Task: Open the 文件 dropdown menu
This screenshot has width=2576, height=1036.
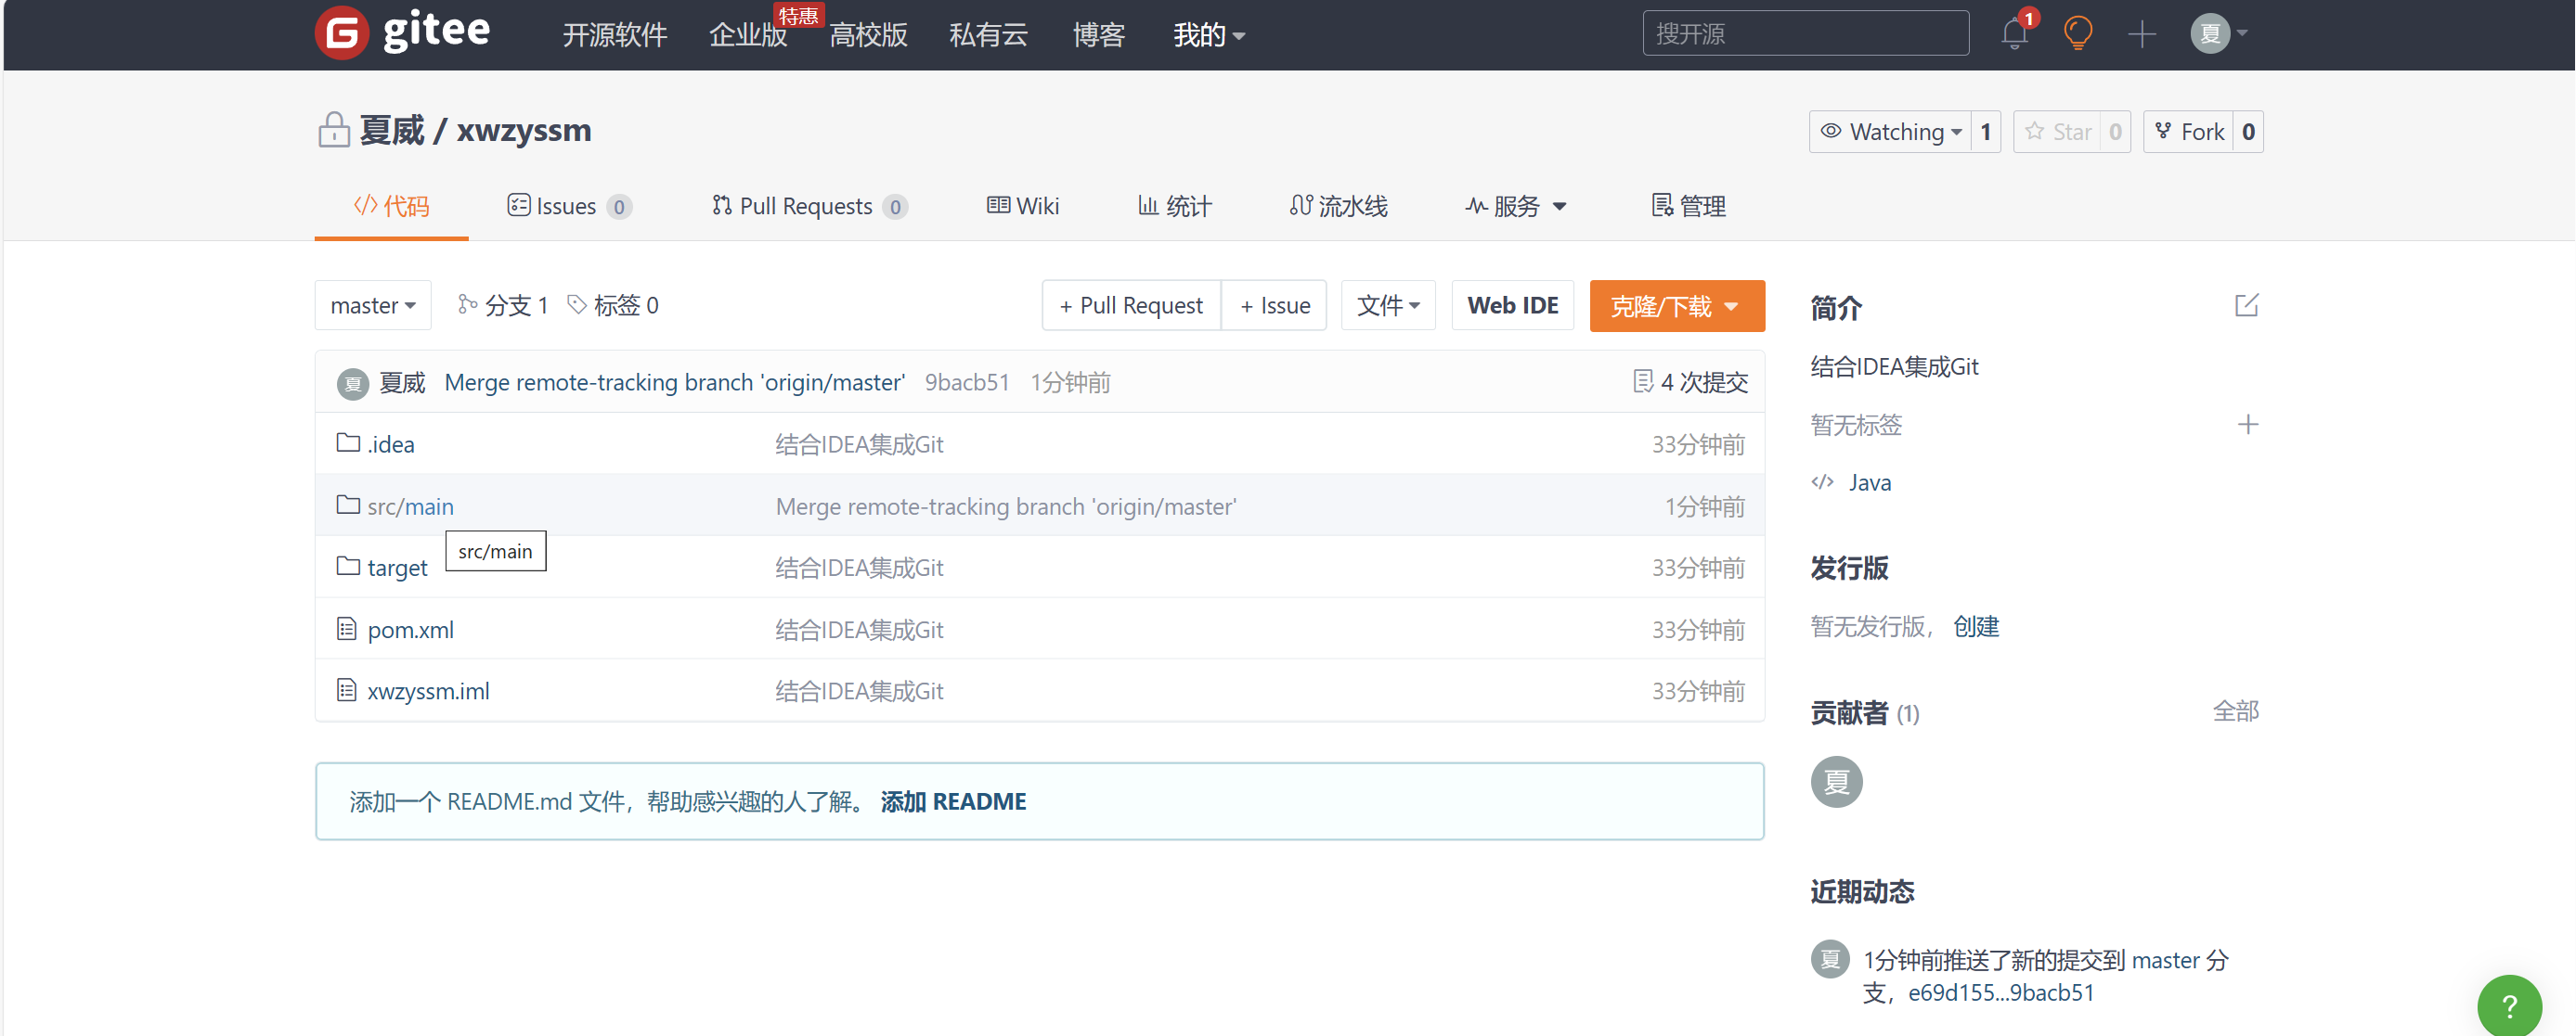Action: click(x=1387, y=306)
